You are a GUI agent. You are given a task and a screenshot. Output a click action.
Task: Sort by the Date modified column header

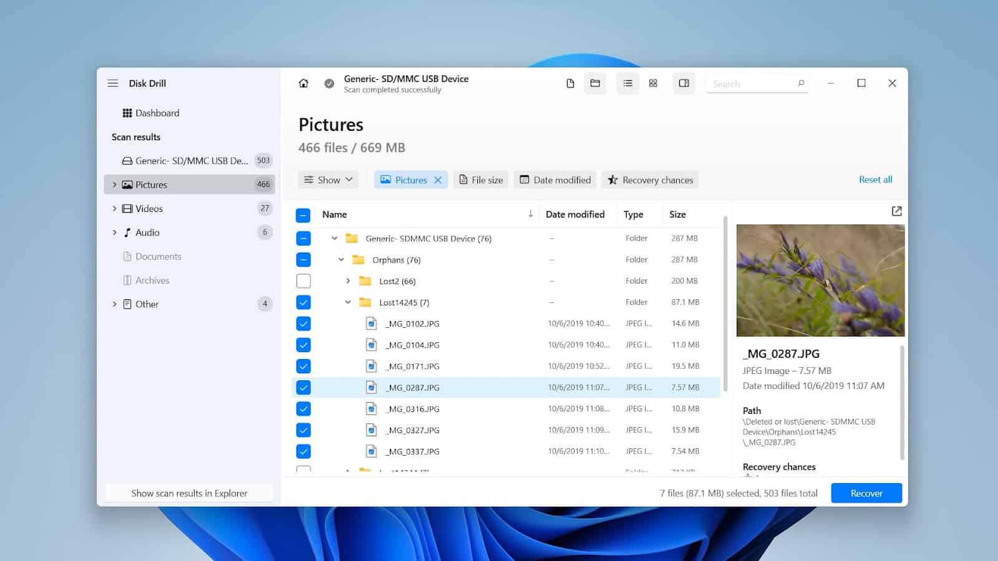(x=575, y=214)
